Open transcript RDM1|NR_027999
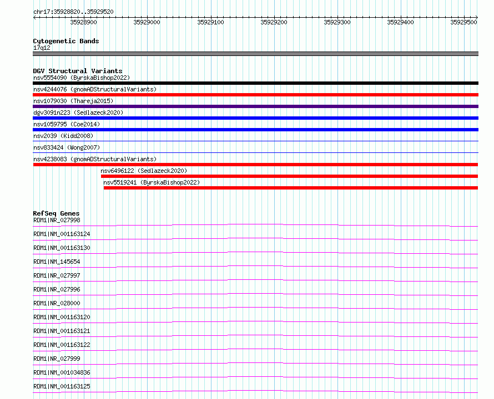494x399 pixels. pyautogui.click(x=57, y=359)
